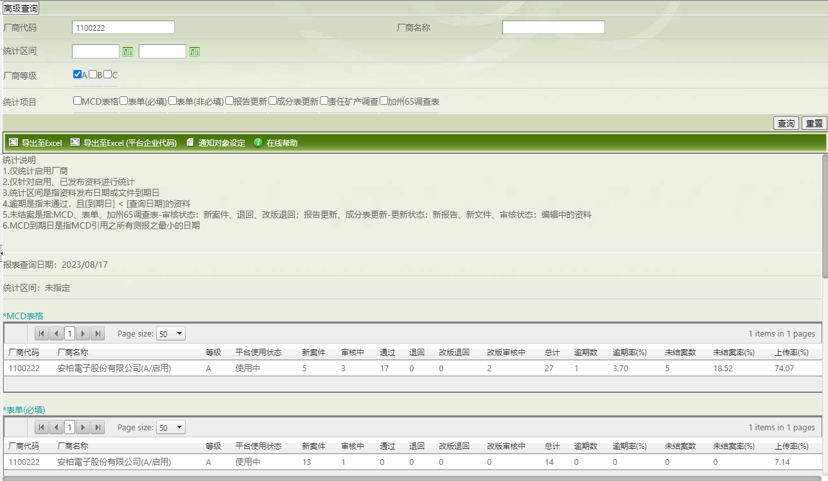Screen dimensions: 828x481
Task: Click the 查询 search button
Action: 786,123
